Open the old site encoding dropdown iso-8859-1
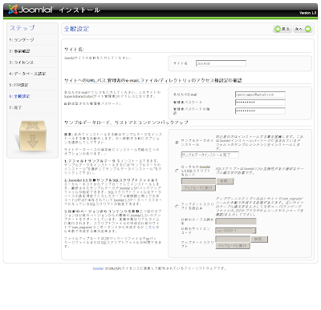The height and width of the screenshot is (310, 321). click(236, 231)
